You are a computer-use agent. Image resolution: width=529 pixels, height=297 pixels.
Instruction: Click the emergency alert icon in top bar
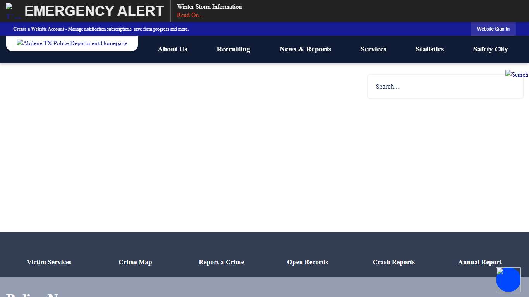13,11
